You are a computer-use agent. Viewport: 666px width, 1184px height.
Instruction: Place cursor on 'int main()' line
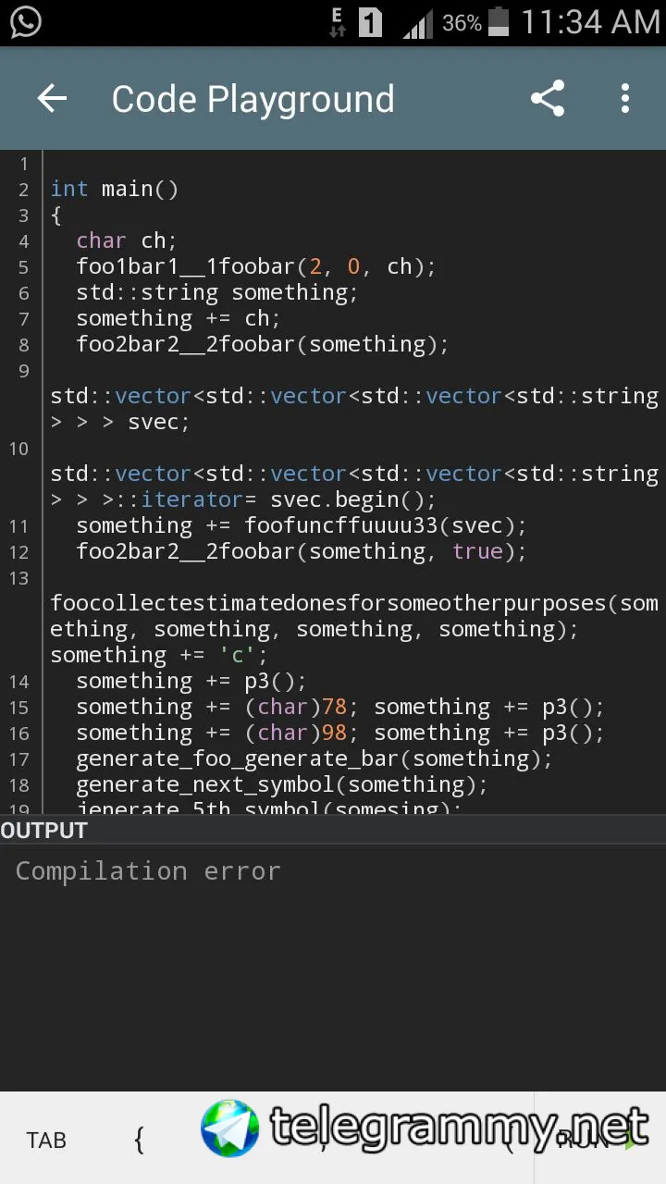tap(115, 189)
